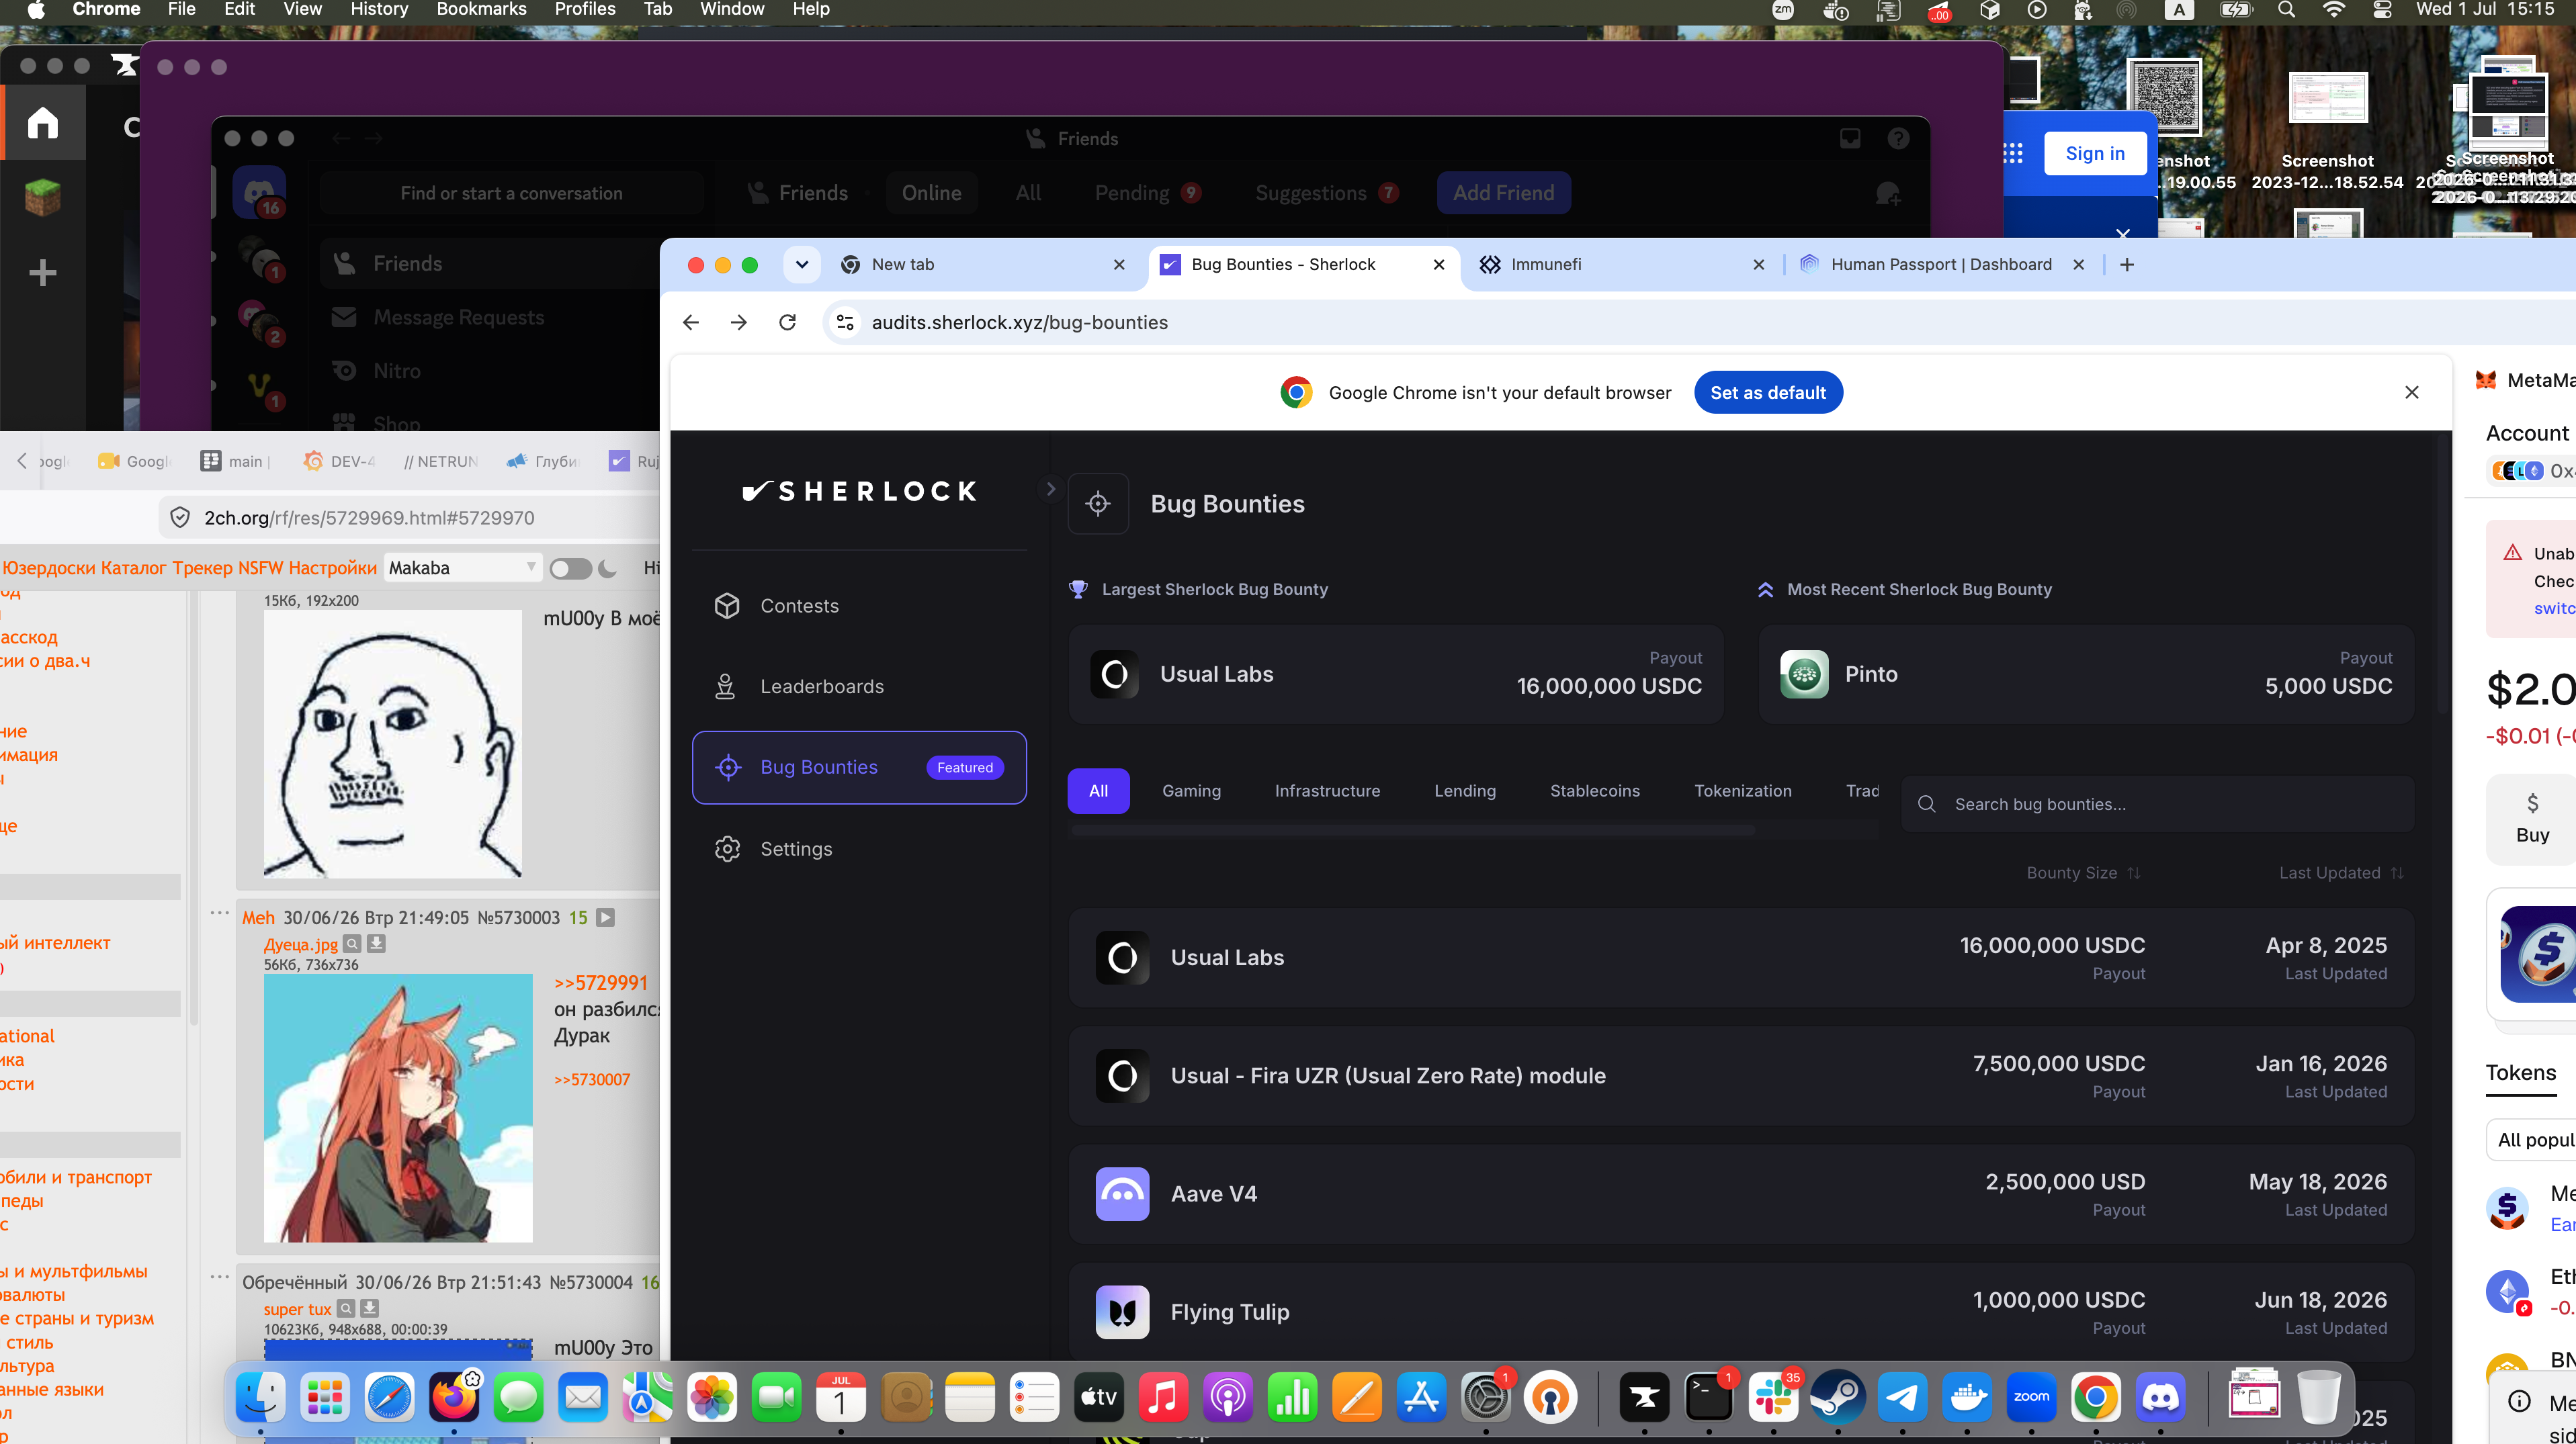
Task: Click the Flying Tulip logo icon
Action: click(x=1122, y=1312)
